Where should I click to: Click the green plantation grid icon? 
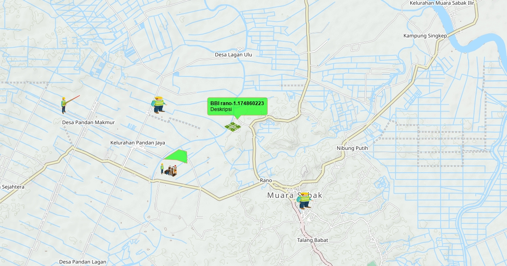[232, 126]
